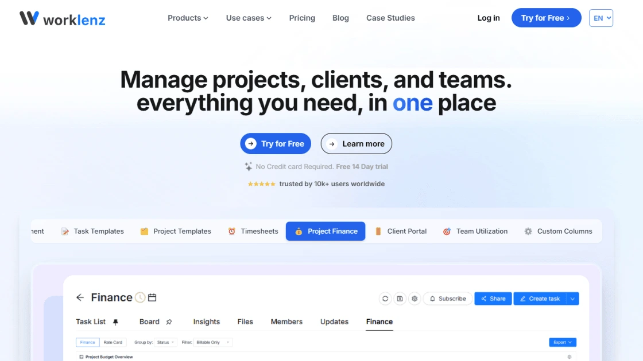Click the Log in link
Viewport: 643px width, 361px height.
point(489,18)
